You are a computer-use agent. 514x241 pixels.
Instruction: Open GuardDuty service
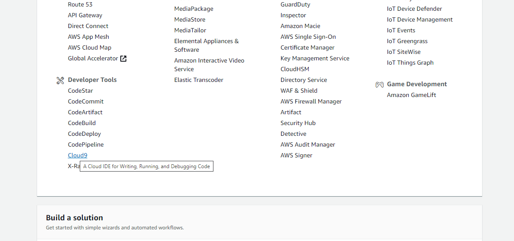coord(295,5)
